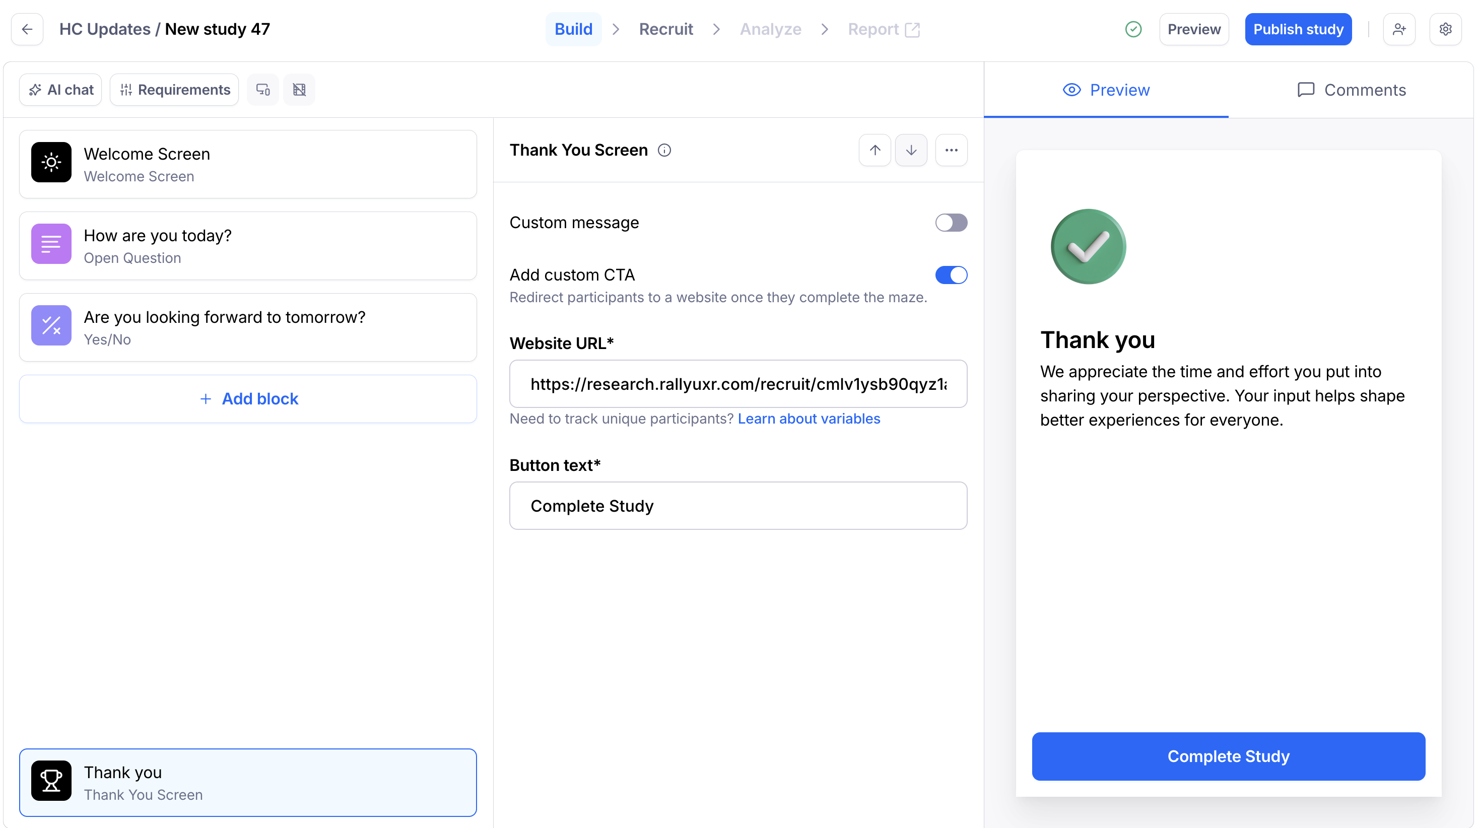Open study settings gear icon
Viewport: 1478px width, 828px height.
(1445, 29)
